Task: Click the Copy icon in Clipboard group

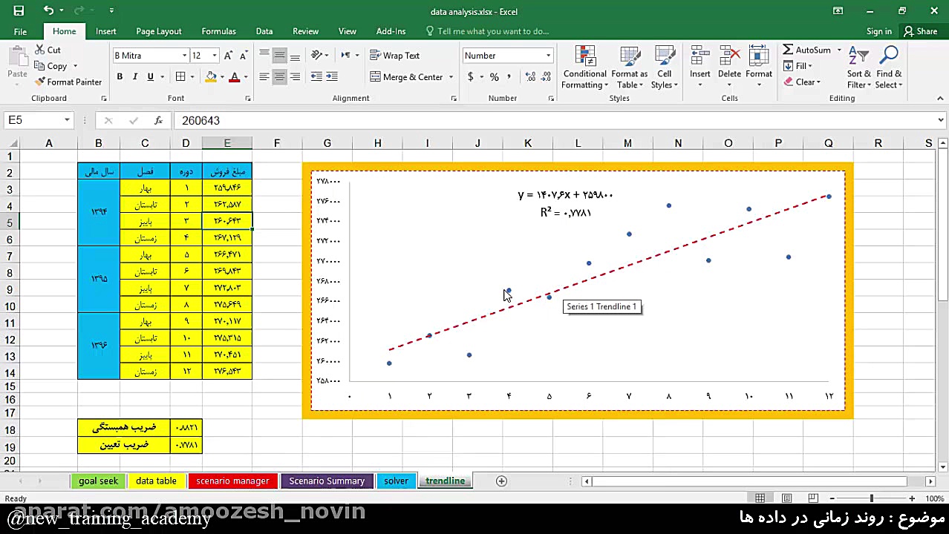Action: [x=40, y=66]
